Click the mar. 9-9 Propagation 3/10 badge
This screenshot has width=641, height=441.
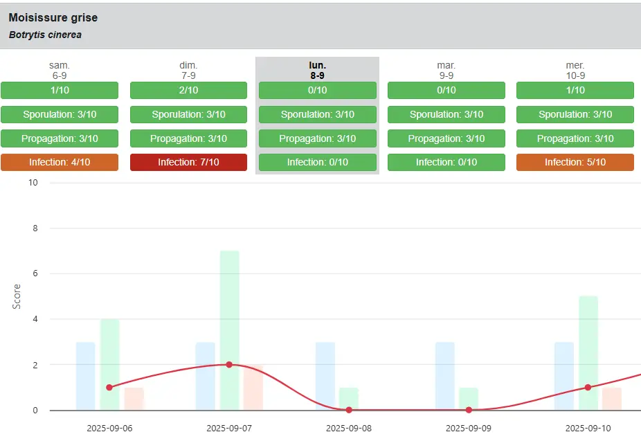[x=446, y=138]
